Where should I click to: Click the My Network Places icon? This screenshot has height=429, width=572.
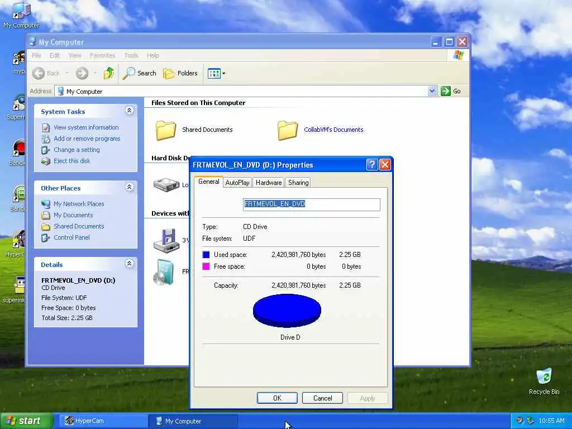(46, 204)
